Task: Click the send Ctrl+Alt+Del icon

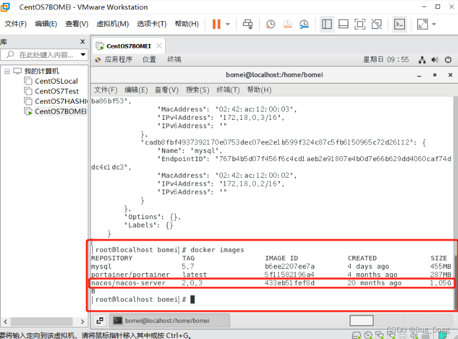Action: click(248, 24)
